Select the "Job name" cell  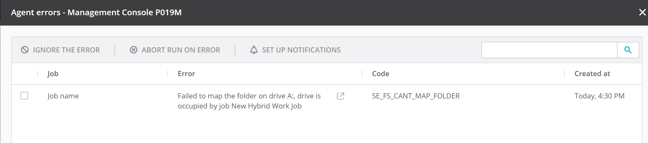click(x=63, y=96)
